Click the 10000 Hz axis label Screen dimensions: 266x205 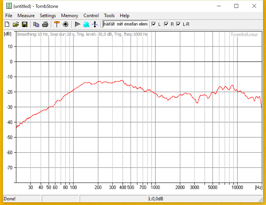click(237, 187)
